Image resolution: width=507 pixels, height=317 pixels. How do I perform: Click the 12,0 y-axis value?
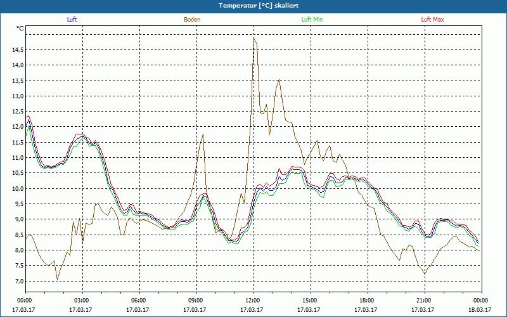click(x=18, y=127)
